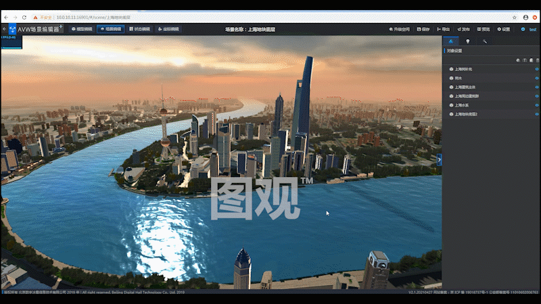Open the 设置 settings button
This screenshot has height=304, width=541.
[503, 29]
